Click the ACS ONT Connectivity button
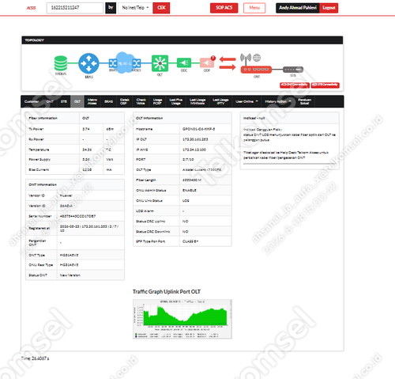 coord(295,85)
